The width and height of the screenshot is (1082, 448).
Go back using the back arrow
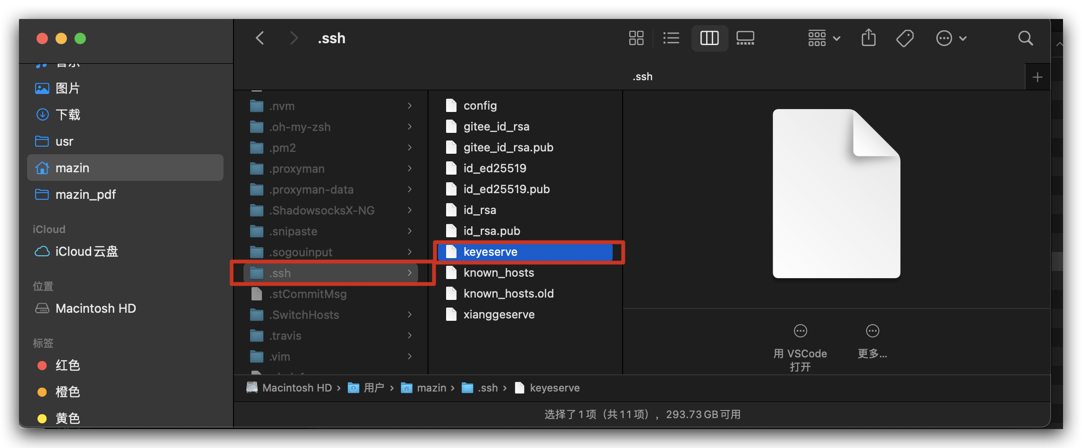260,38
